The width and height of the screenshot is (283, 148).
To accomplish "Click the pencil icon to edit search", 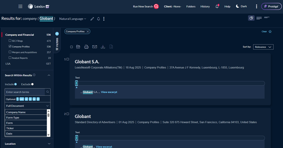I will (x=92, y=19).
